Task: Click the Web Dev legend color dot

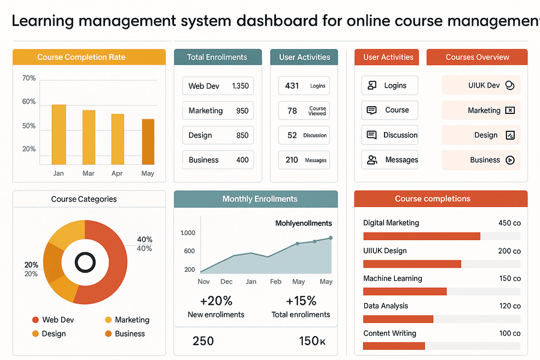Action: point(35,320)
